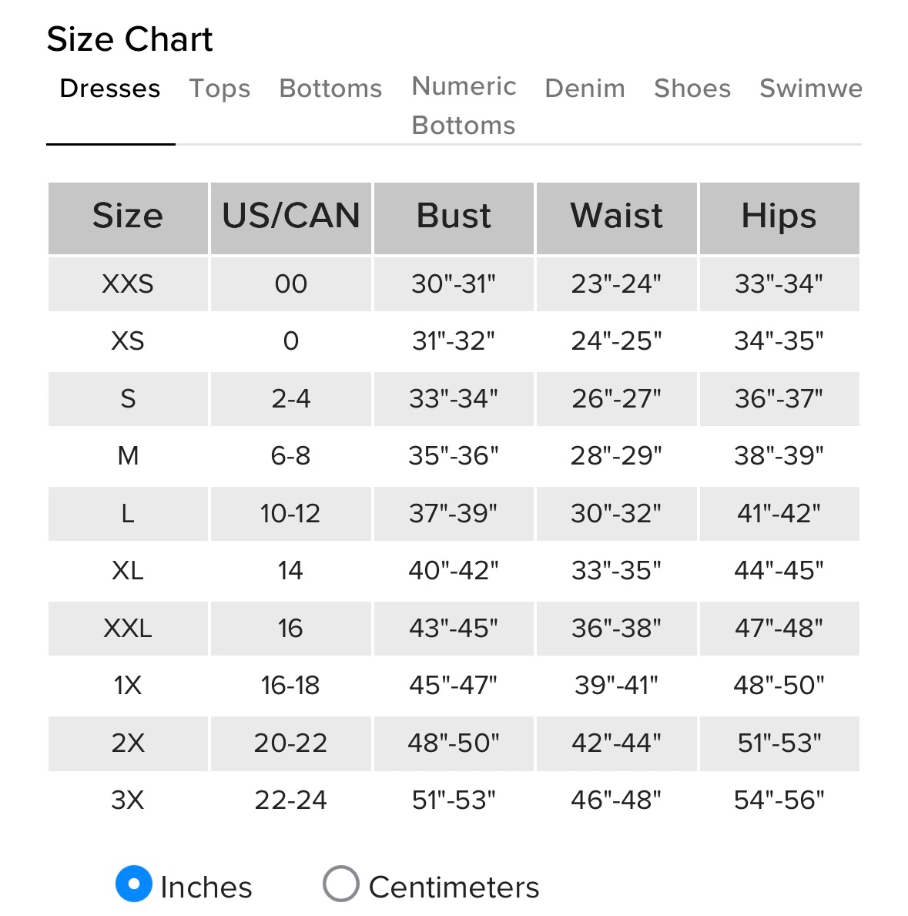The height and width of the screenshot is (916, 908).
Task: Open the Bottoms size tab
Action: (x=330, y=89)
